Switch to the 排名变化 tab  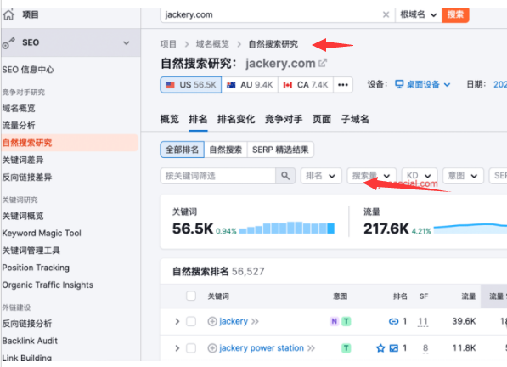click(x=236, y=119)
